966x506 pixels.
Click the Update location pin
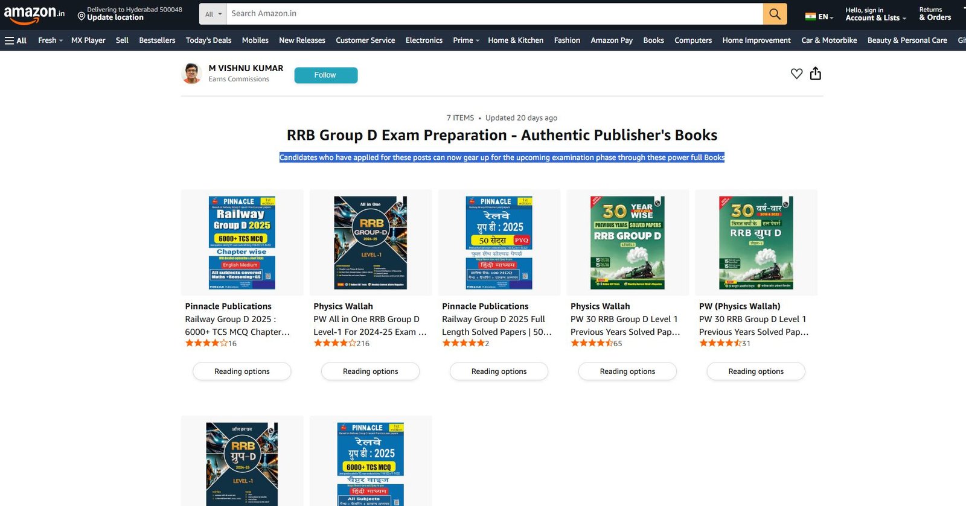(82, 16)
